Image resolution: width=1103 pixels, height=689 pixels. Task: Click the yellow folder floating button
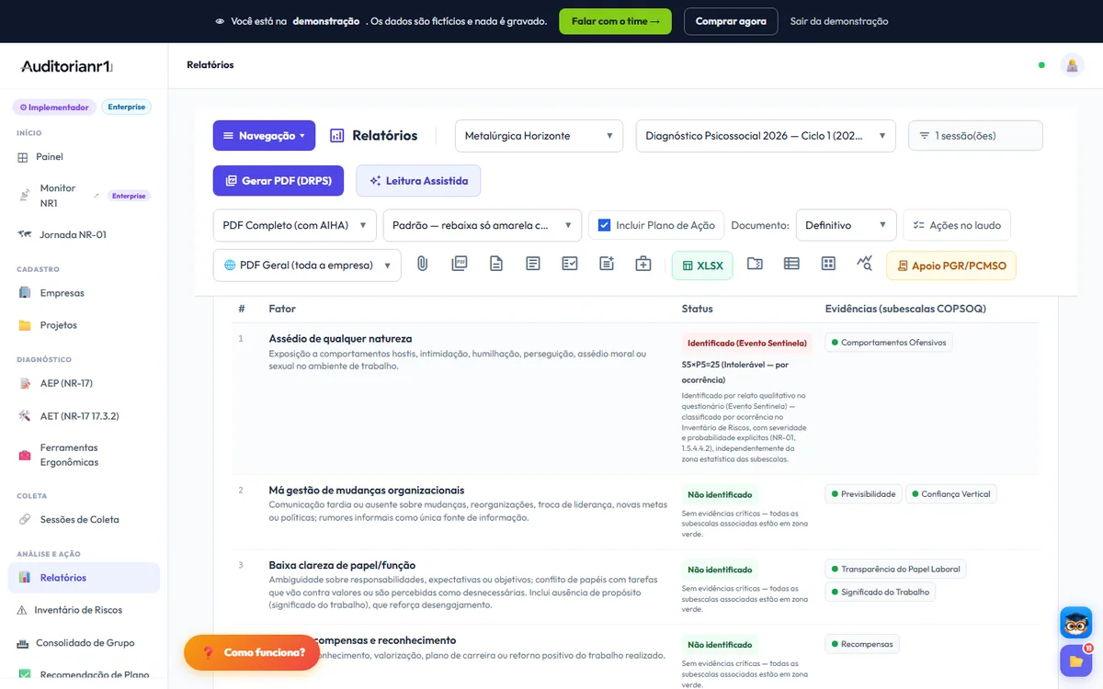coord(1075,661)
